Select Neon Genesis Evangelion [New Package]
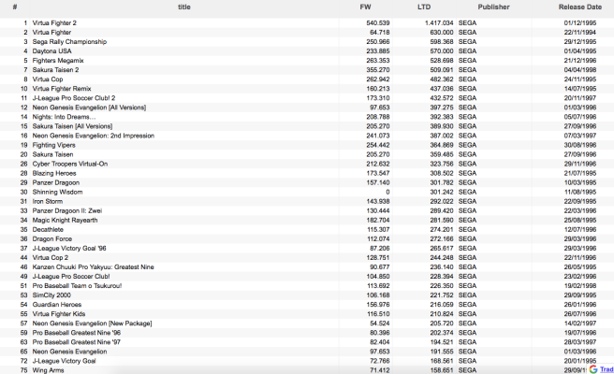Image resolution: width=614 pixels, height=374 pixels. (92, 324)
